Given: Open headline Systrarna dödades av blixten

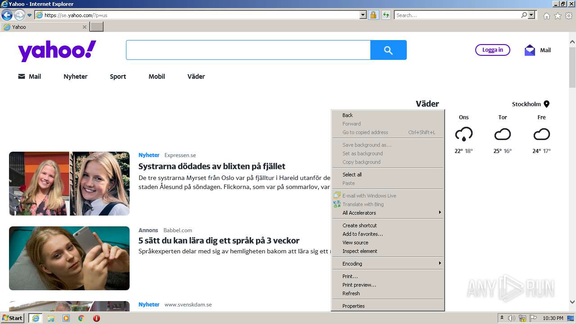Looking at the screenshot, I should click(x=212, y=166).
